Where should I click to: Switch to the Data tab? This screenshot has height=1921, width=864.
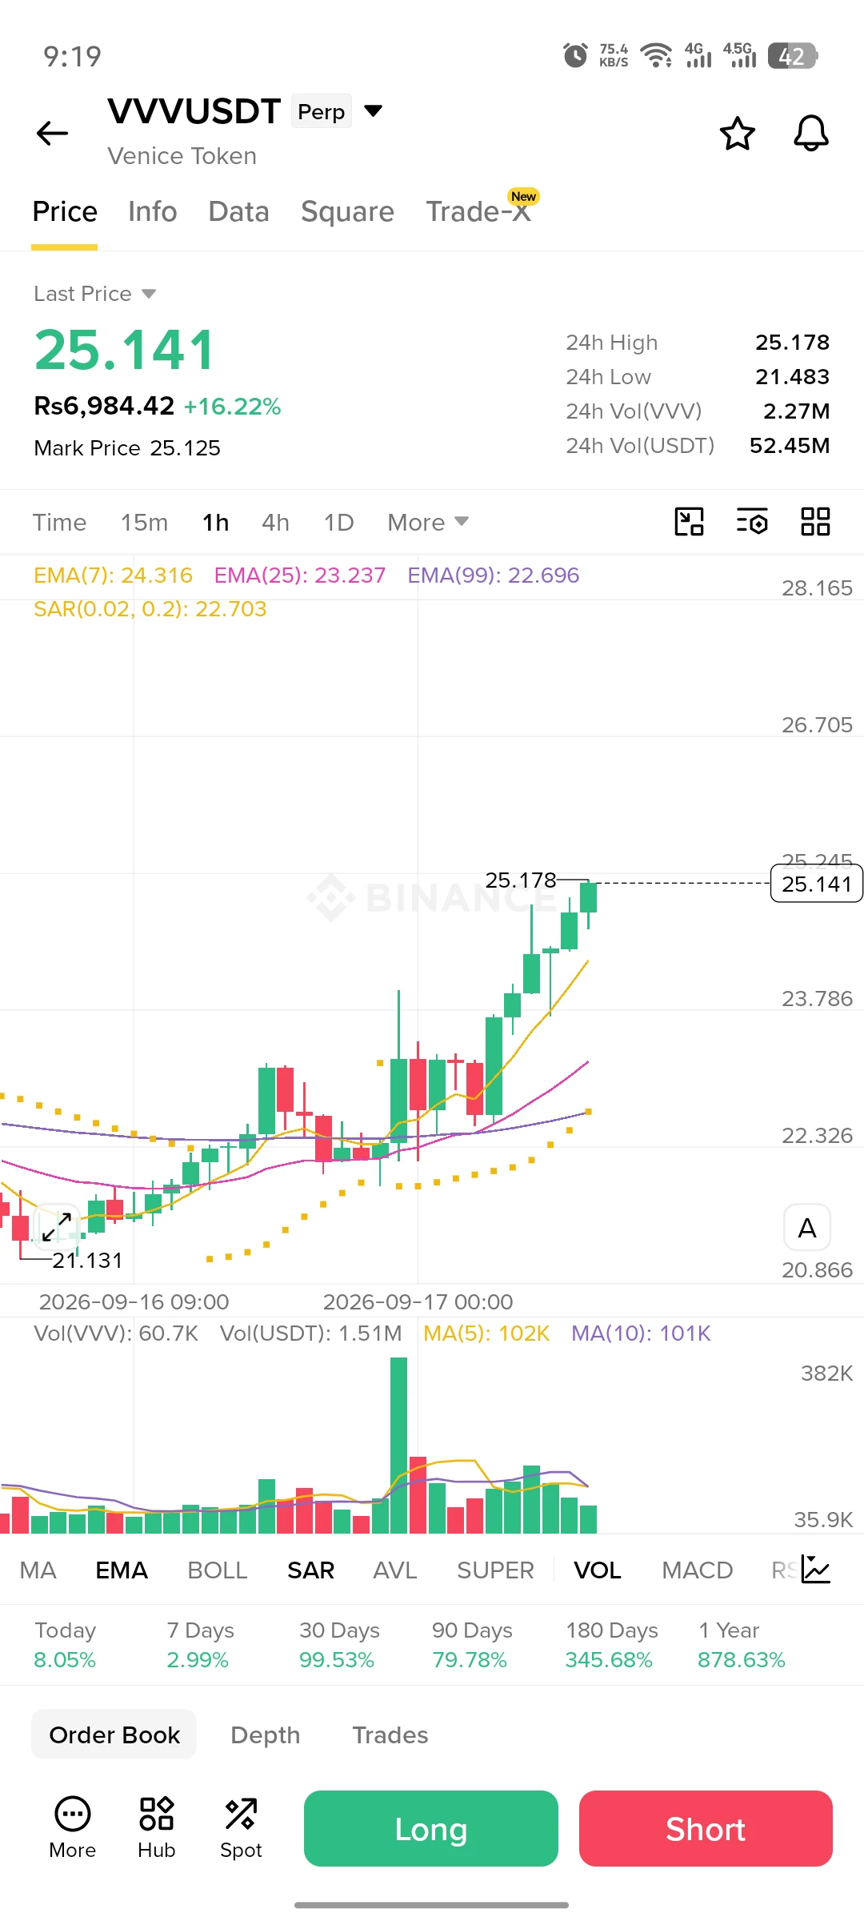point(238,211)
